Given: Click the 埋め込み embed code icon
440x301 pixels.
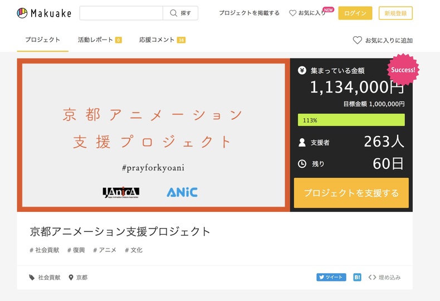Looking at the screenshot, I should tap(372, 278).
